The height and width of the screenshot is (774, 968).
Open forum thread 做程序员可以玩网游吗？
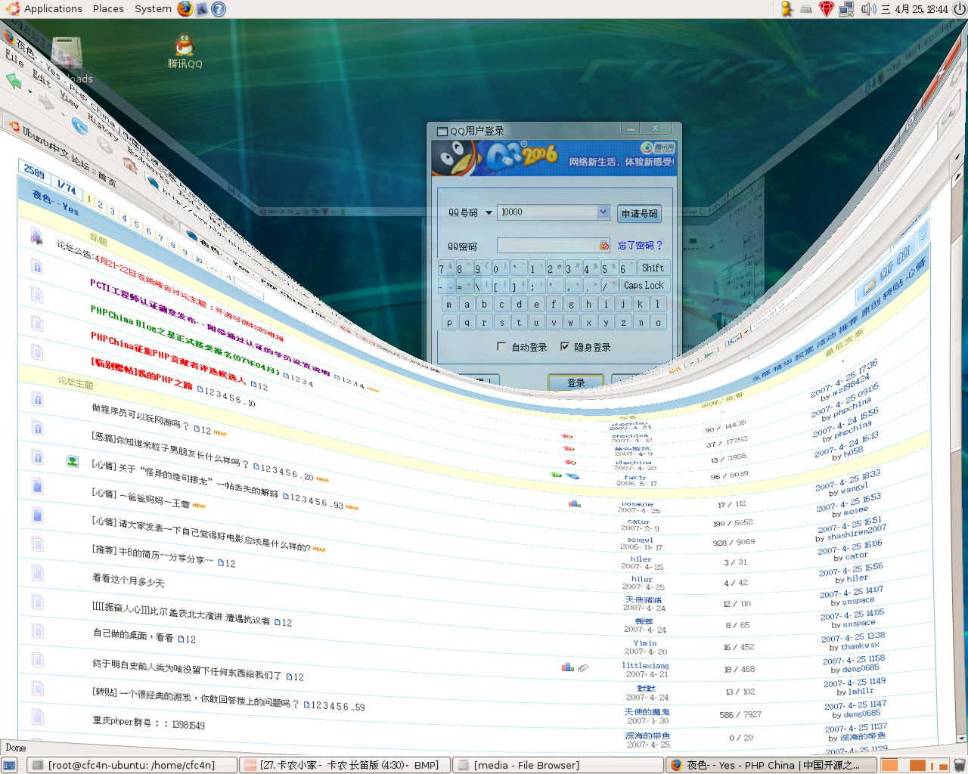tap(140, 416)
